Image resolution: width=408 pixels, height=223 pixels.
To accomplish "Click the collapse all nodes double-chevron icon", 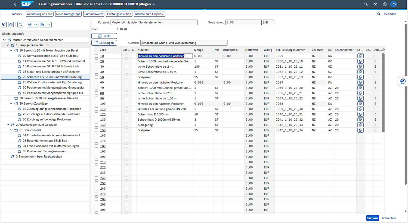I will tap(11, 24).
